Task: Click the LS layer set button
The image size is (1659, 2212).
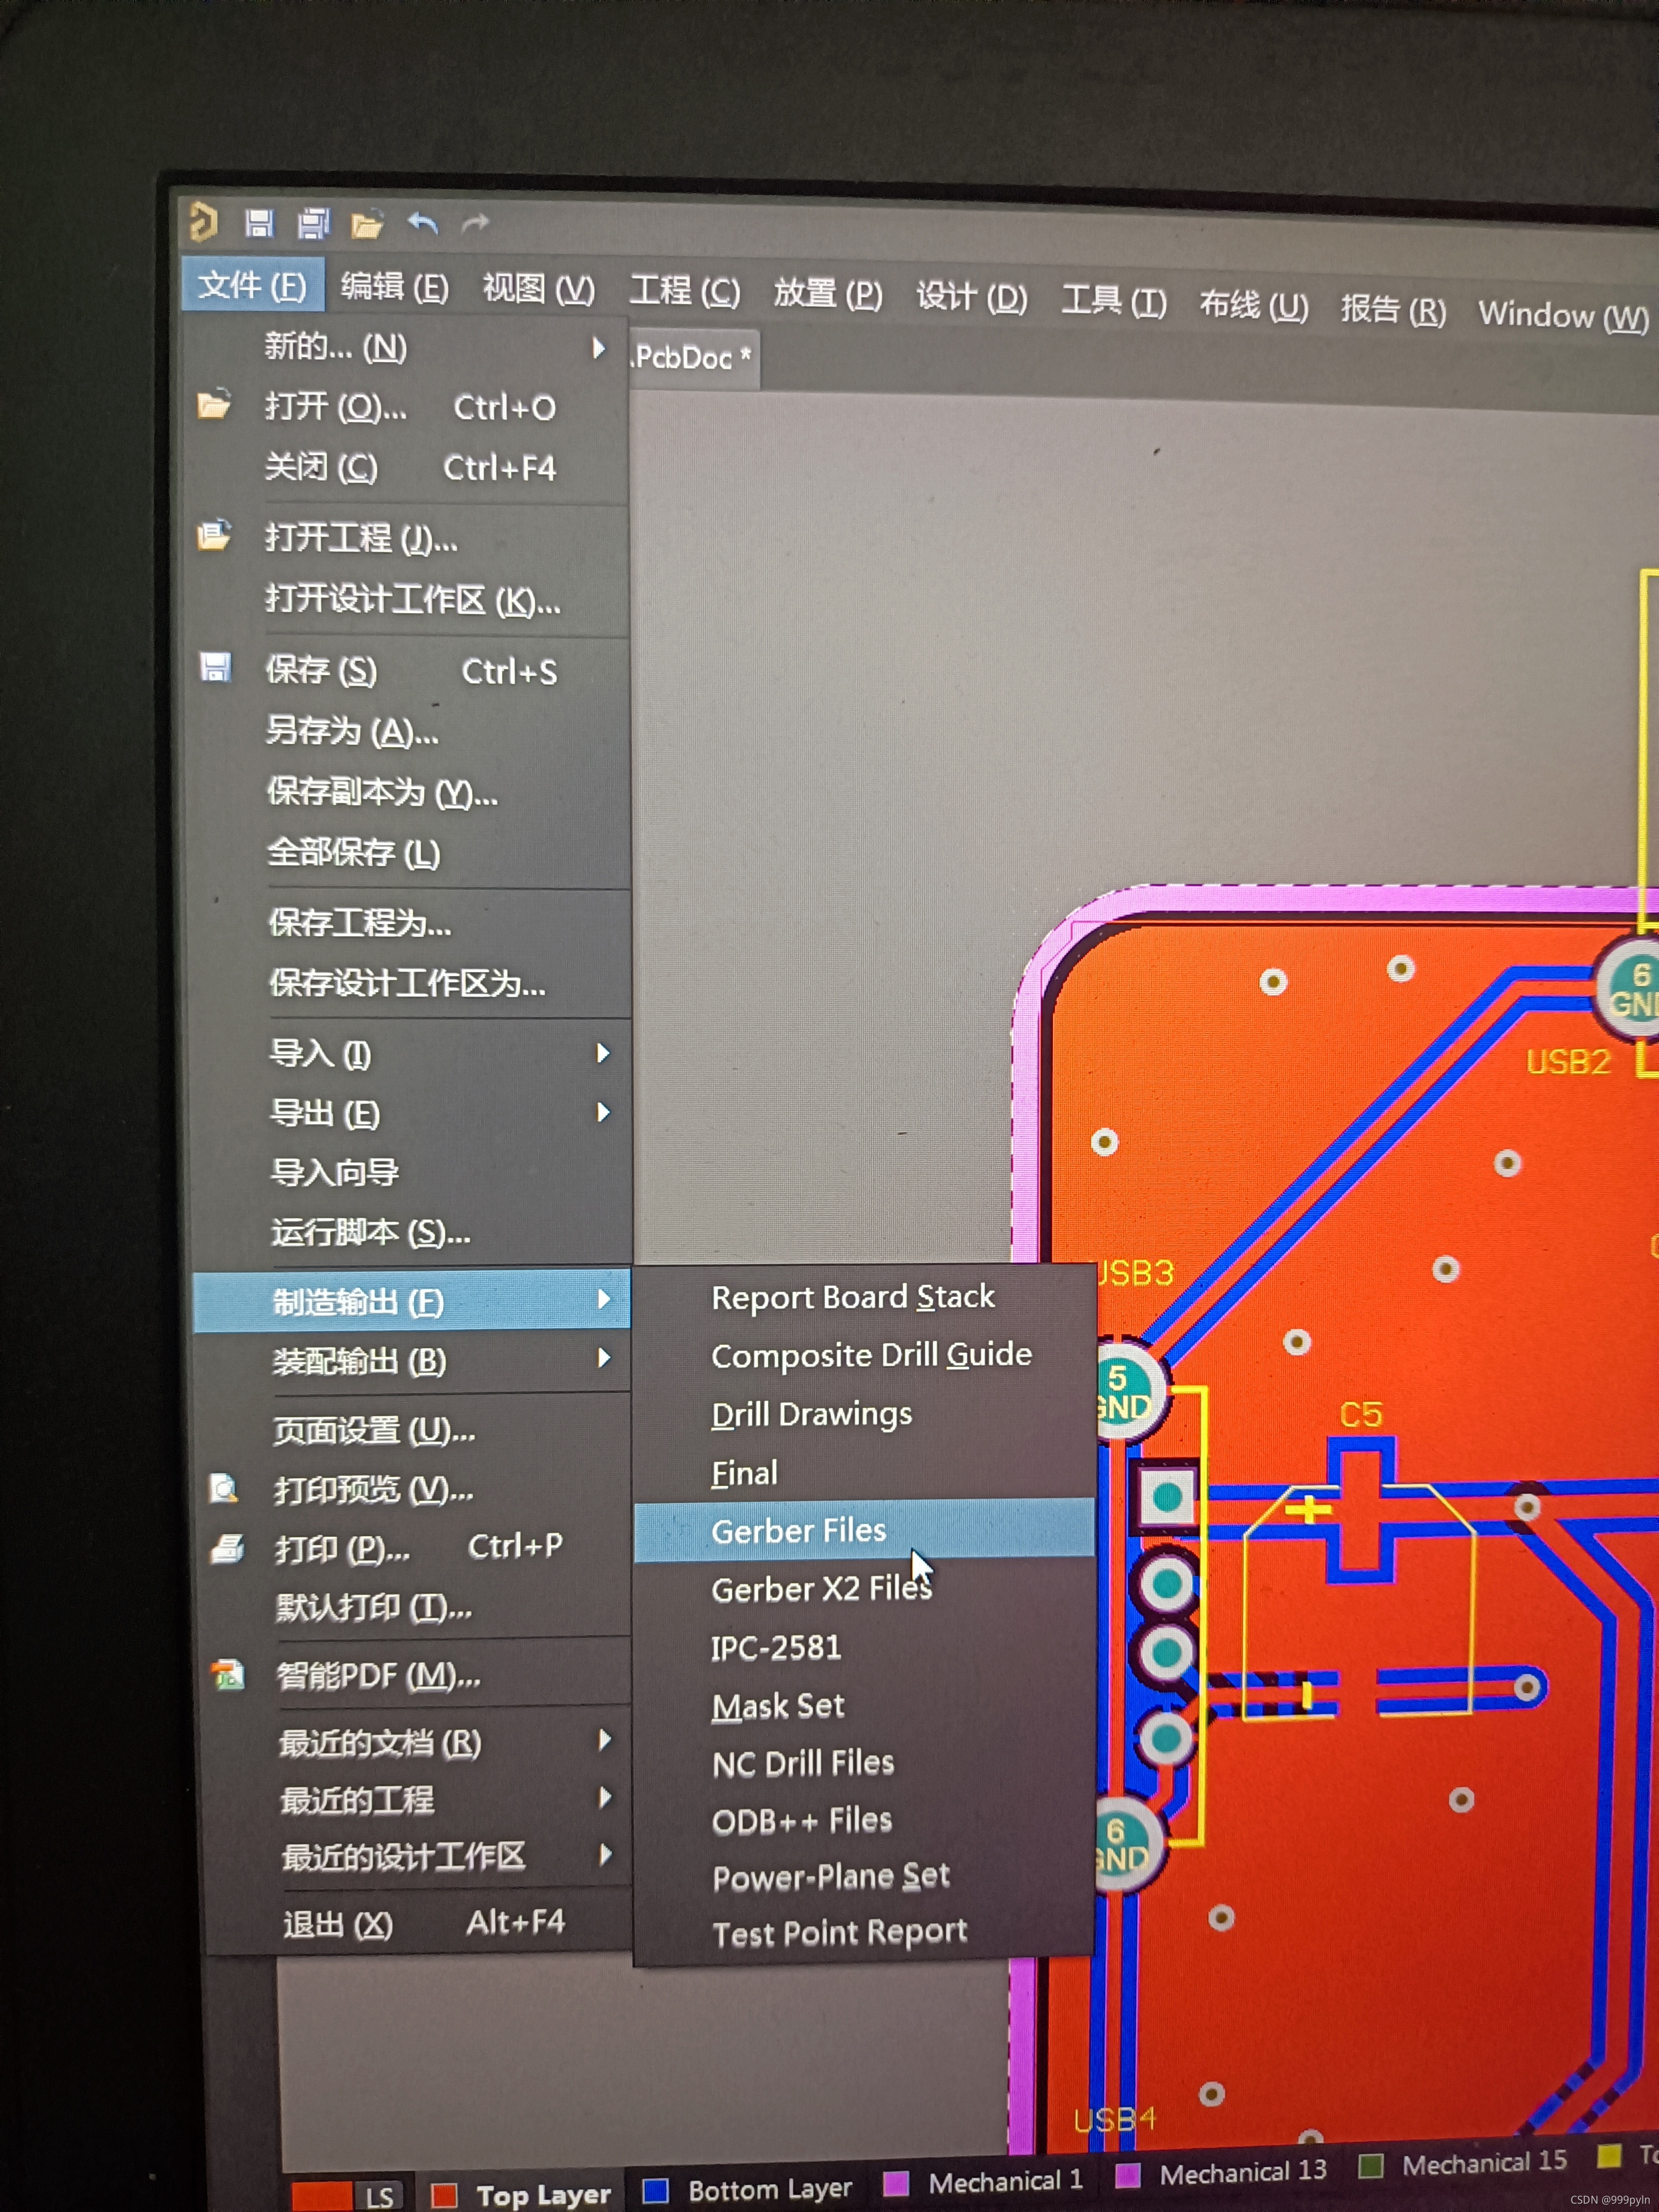Action: [x=379, y=2196]
